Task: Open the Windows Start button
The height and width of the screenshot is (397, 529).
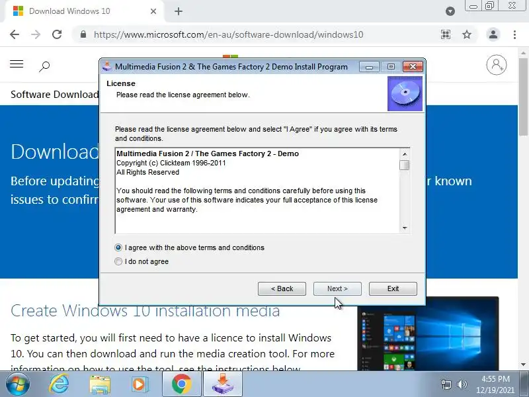Action: coord(18,384)
